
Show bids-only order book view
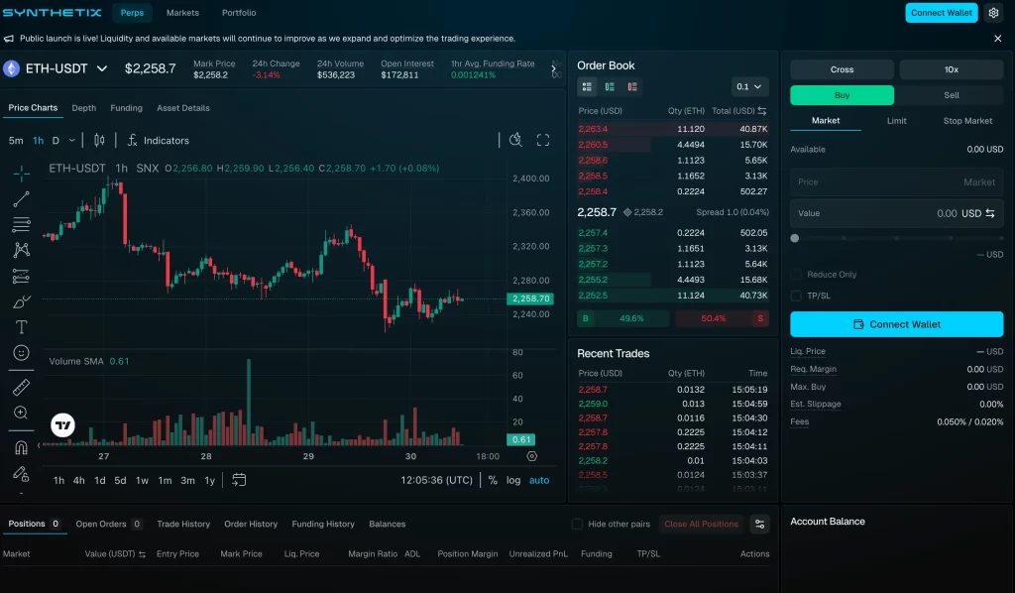pos(610,86)
